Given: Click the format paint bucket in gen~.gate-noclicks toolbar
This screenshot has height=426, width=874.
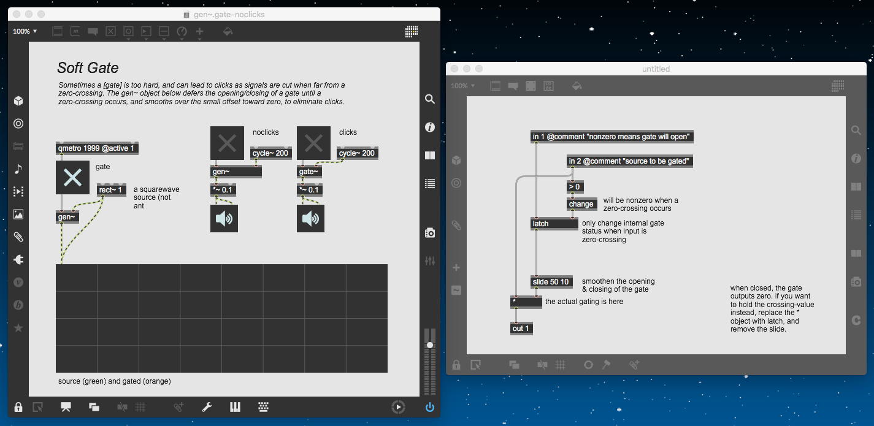Looking at the screenshot, I should [x=228, y=31].
